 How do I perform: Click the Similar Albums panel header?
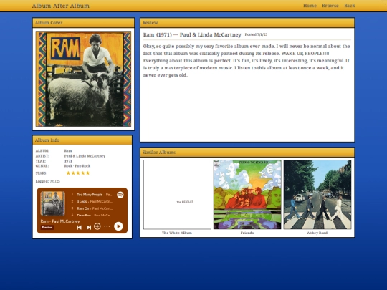pyautogui.click(x=247, y=152)
